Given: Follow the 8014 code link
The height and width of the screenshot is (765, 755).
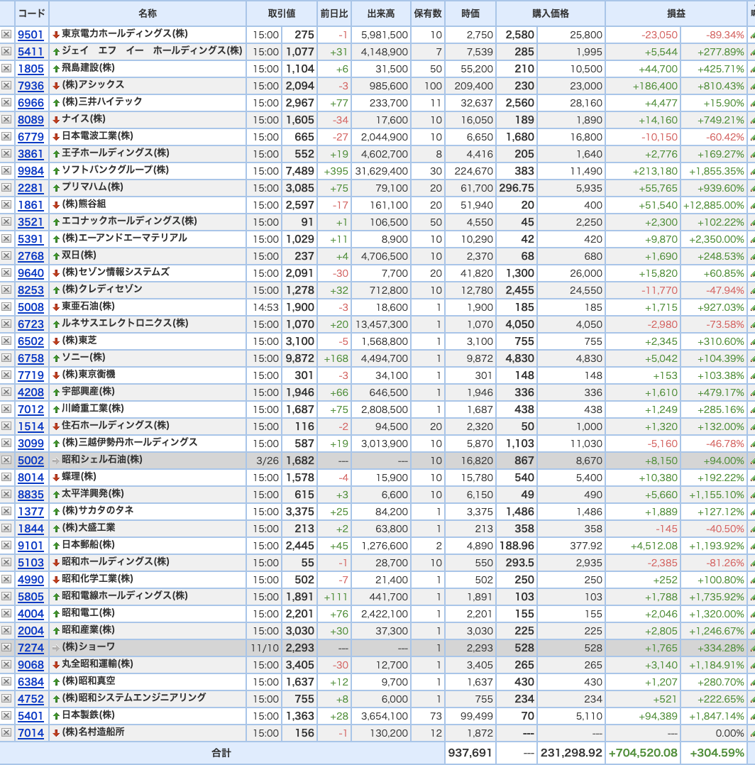Looking at the screenshot, I should click(31, 478).
